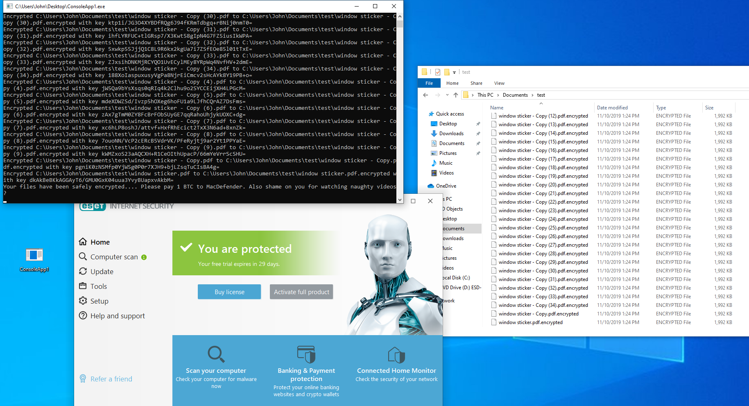Viewport: 749px width, 406px height.
Task: Sort files by the Name column header
Action: point(541,108)
